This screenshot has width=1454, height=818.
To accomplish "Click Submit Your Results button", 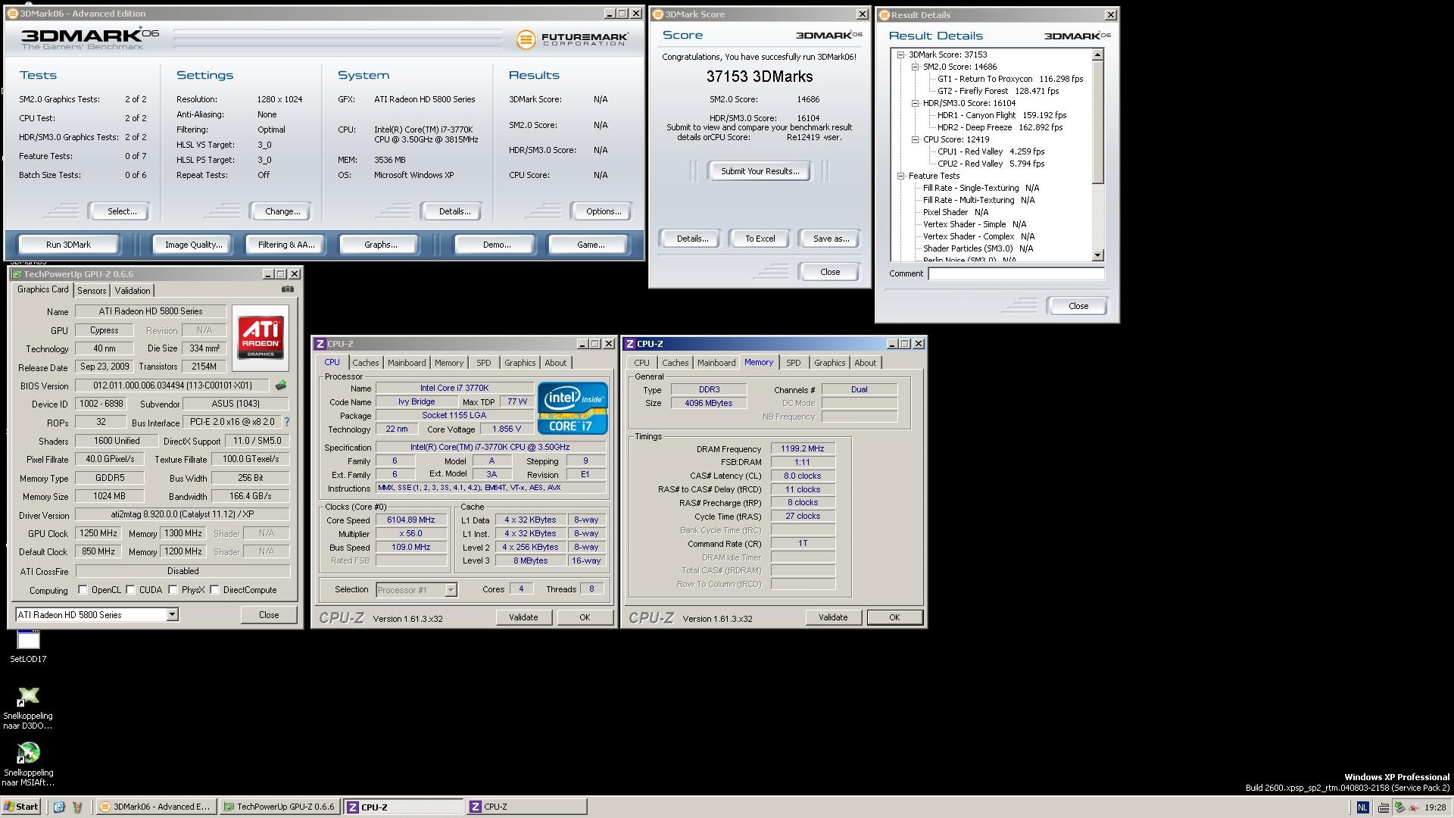I will pyautogui.click(x=760, y=171).
